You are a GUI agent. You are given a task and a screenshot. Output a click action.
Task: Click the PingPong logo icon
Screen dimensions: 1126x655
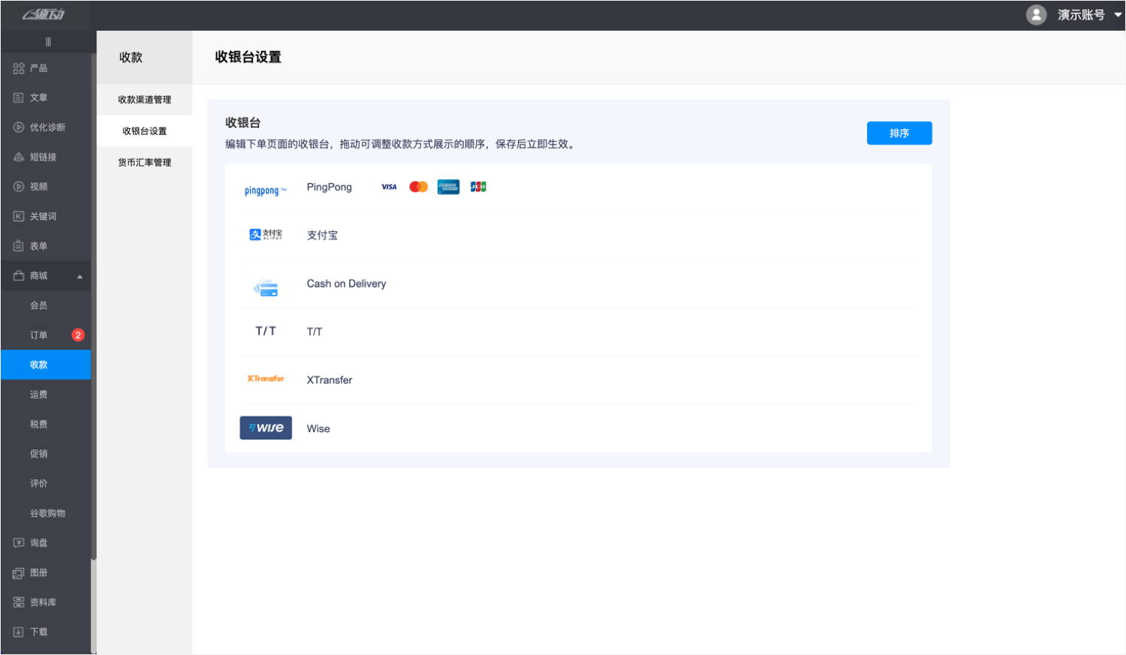point(265,191)
